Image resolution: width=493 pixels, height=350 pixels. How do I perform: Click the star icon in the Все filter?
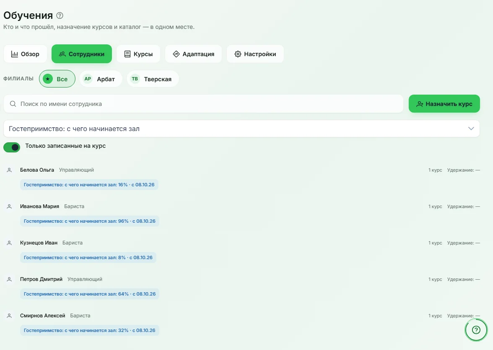(x=48, y=79)
